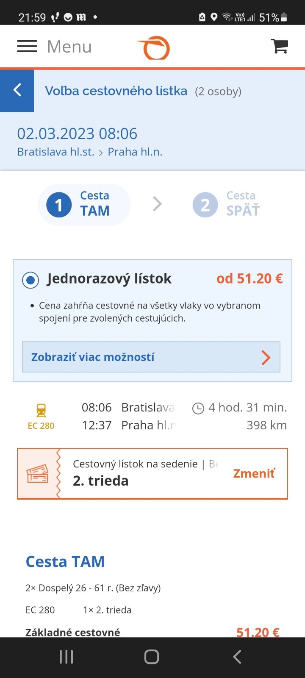Open the shopping cart

coord(280,46)
